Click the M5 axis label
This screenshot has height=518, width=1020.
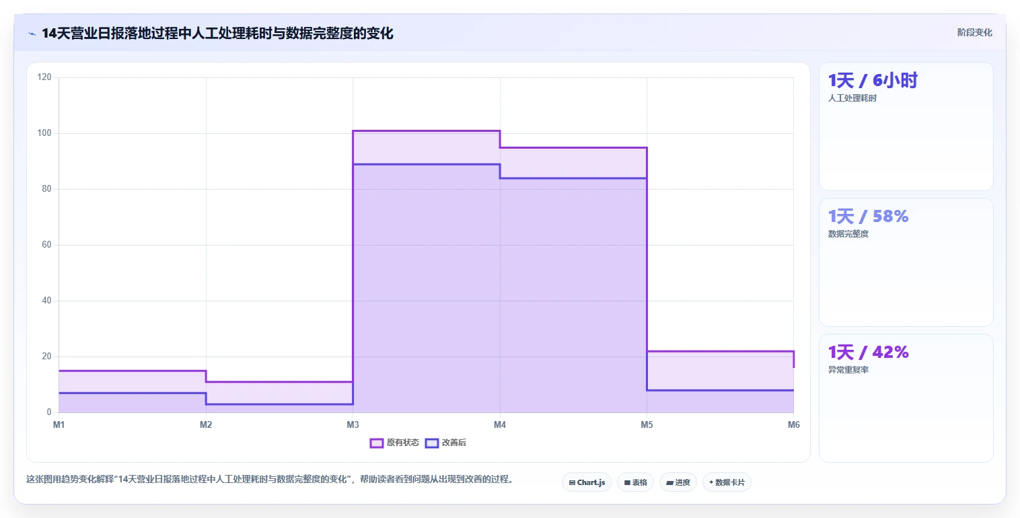(x=647, y=424)
